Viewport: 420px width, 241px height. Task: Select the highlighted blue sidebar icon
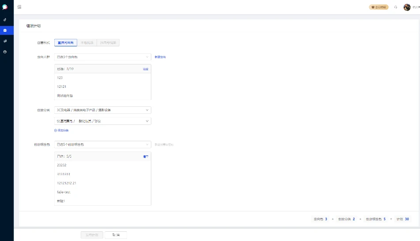coord(5,30)
